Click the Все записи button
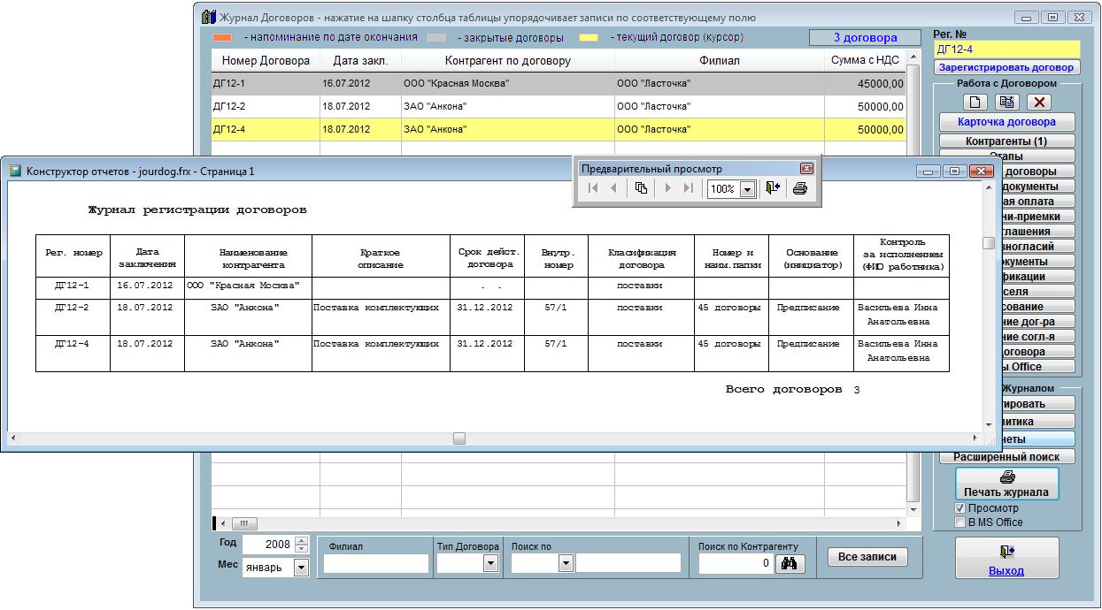The width and height of the screenshot is (1102, 610). (867, 557)
